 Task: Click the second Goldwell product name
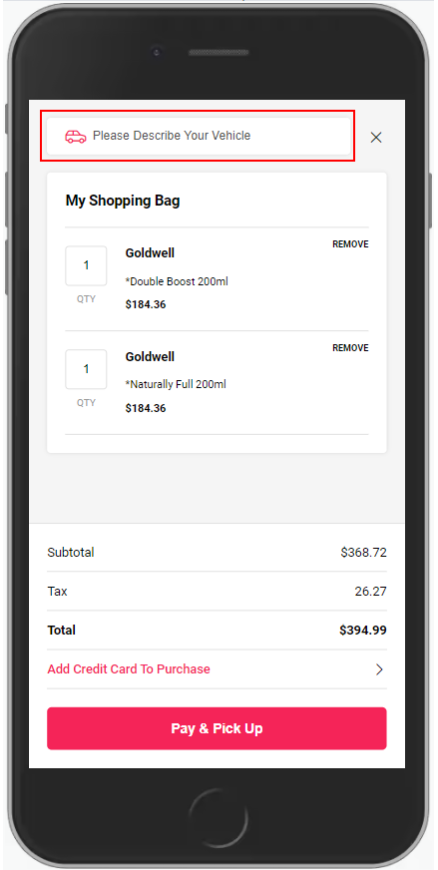[150, 357]
